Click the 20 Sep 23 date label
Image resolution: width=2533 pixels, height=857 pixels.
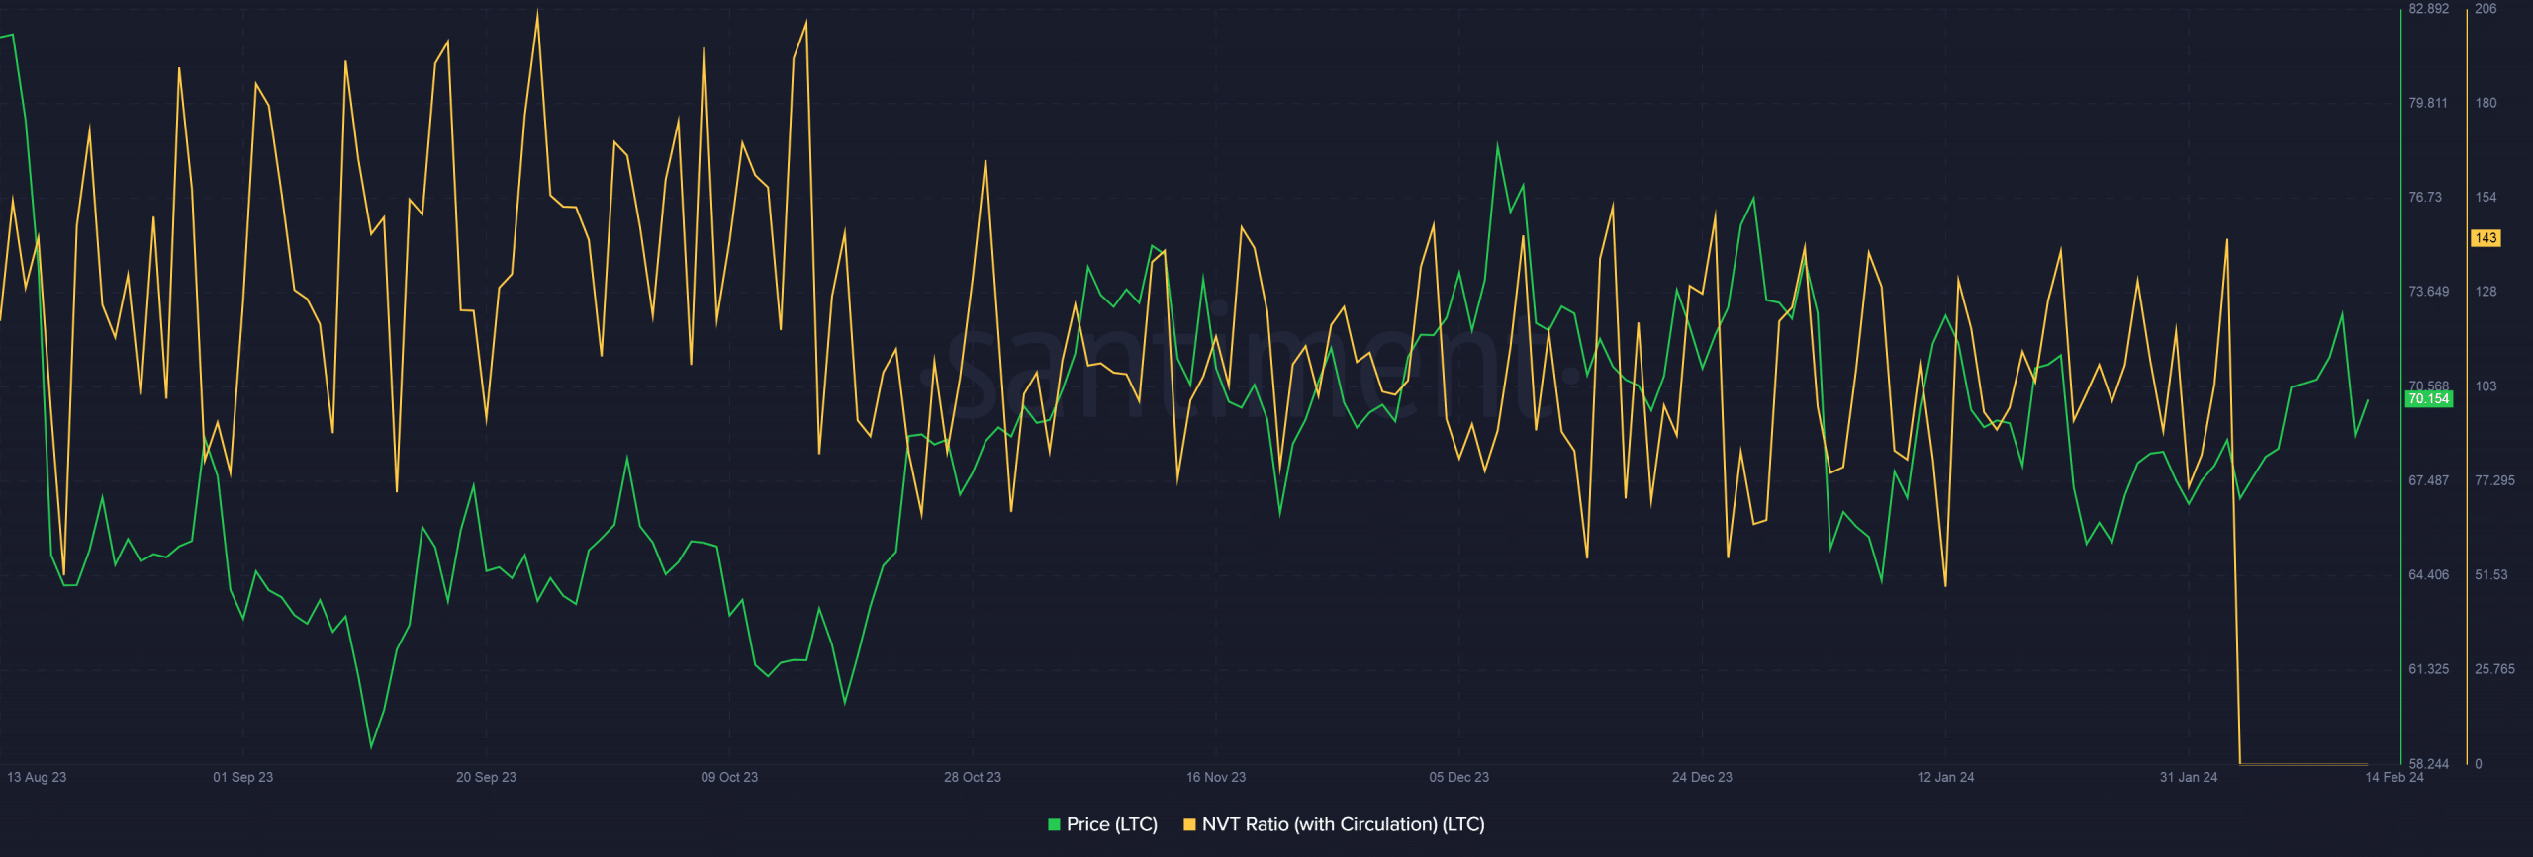[486, 777]
